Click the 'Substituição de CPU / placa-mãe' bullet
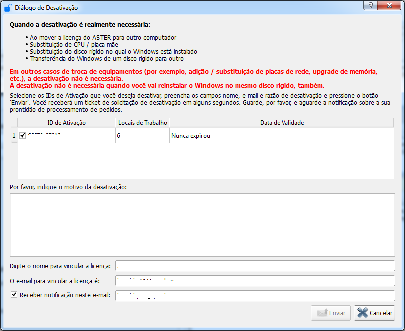This screenshot has height=331, width=405. (x=74, y=45)
